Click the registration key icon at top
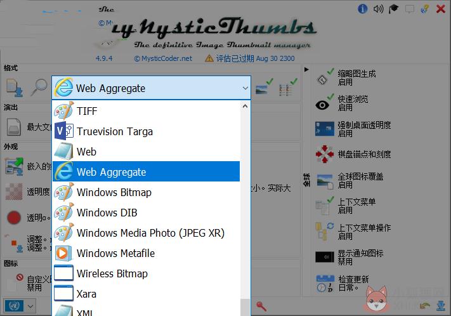The width and height of the screenshot is (451, 316). [425, 9]
